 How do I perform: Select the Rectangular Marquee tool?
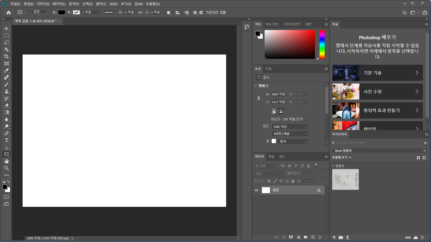pos(6,35)
